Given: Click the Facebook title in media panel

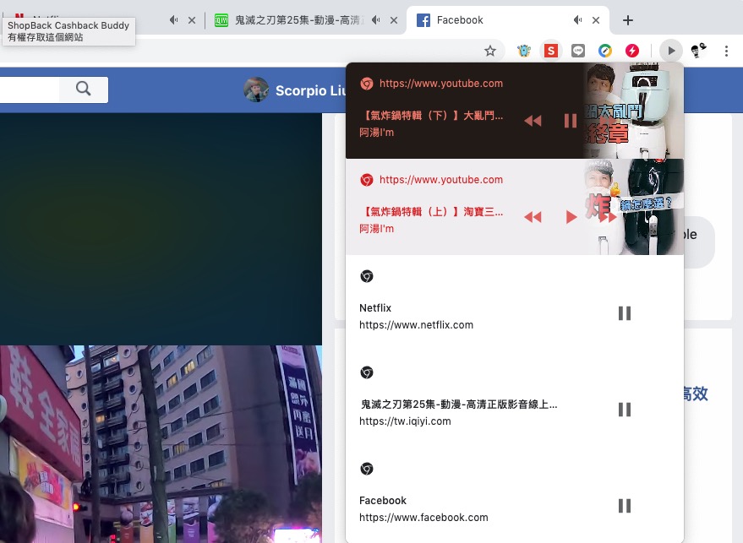Looking at the screenshot, I should pos(383,501).
